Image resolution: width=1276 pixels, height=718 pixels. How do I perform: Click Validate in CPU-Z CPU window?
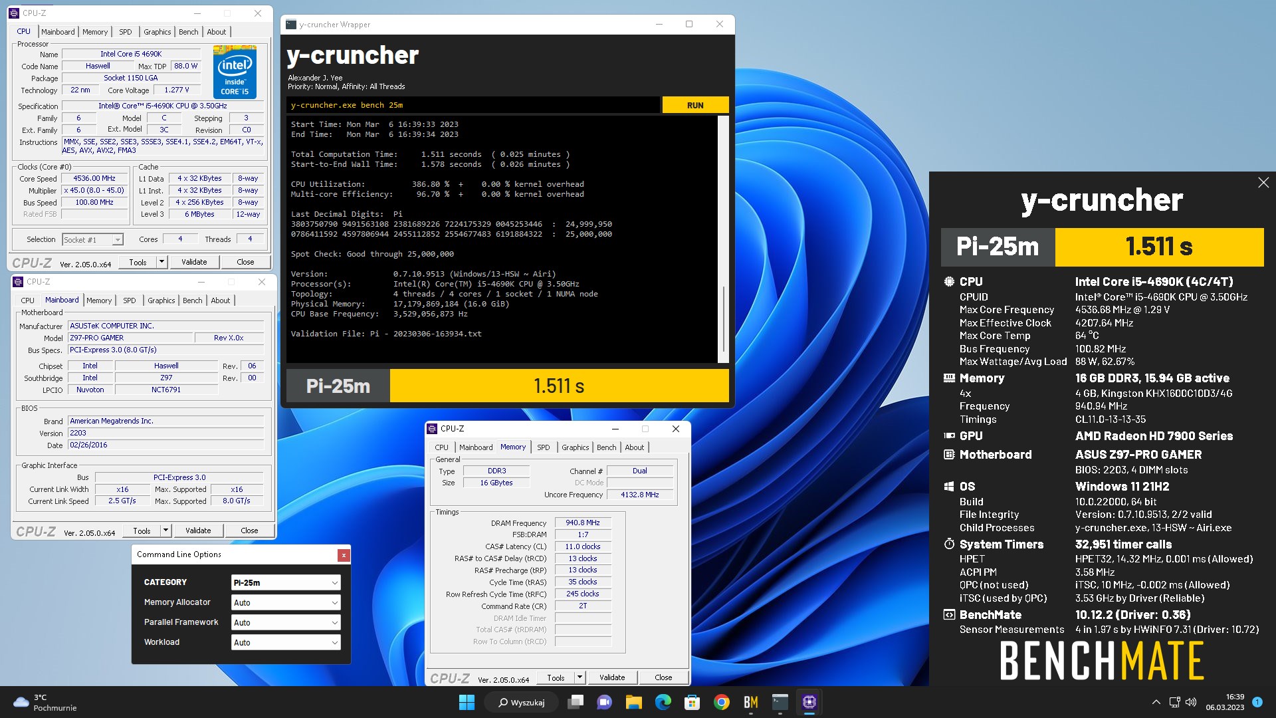click(x=194, y=262)
